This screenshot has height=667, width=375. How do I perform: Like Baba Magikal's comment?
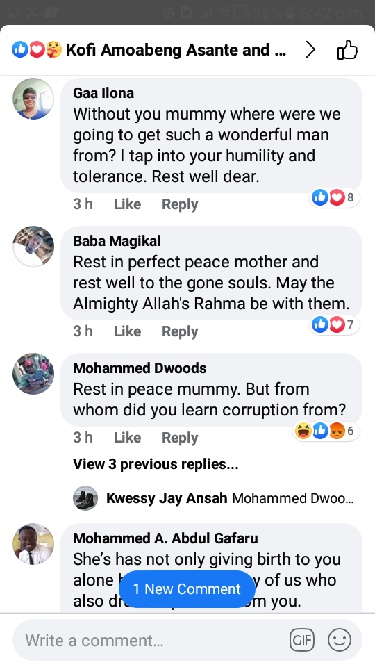tap(127, 331)
